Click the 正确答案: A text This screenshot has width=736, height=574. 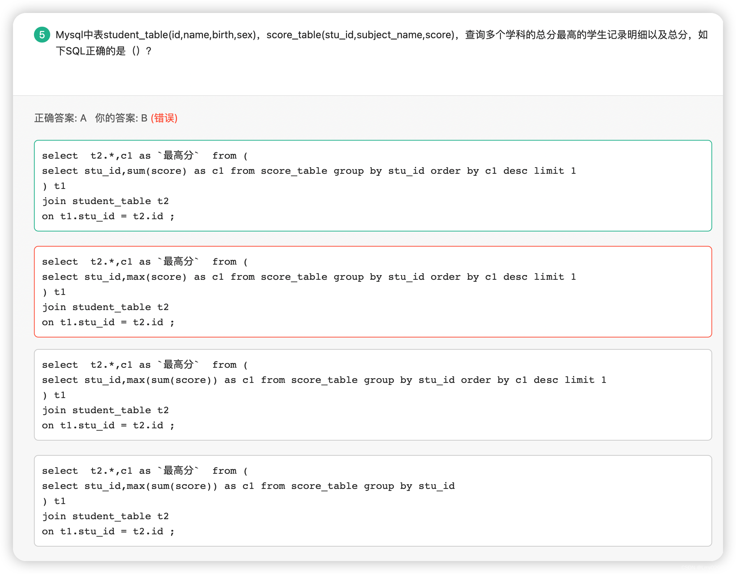[60, 118]
